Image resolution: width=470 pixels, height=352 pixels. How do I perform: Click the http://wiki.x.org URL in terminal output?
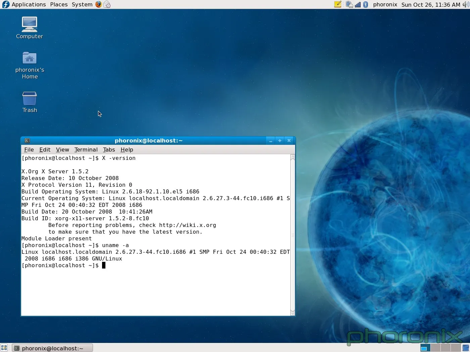click(x=187, y=225)
